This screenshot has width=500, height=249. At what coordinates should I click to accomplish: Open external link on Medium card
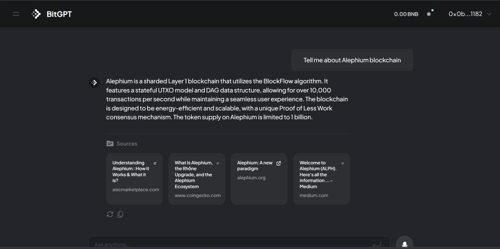tap(342, 163)
